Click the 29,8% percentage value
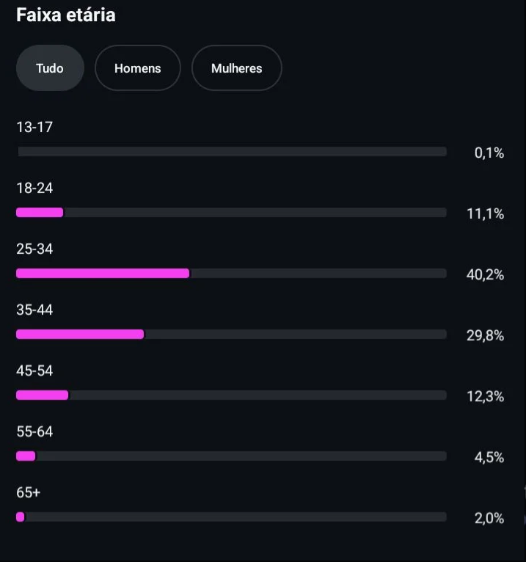This screenshot has width=526, height=562. (x=485, y=336)
